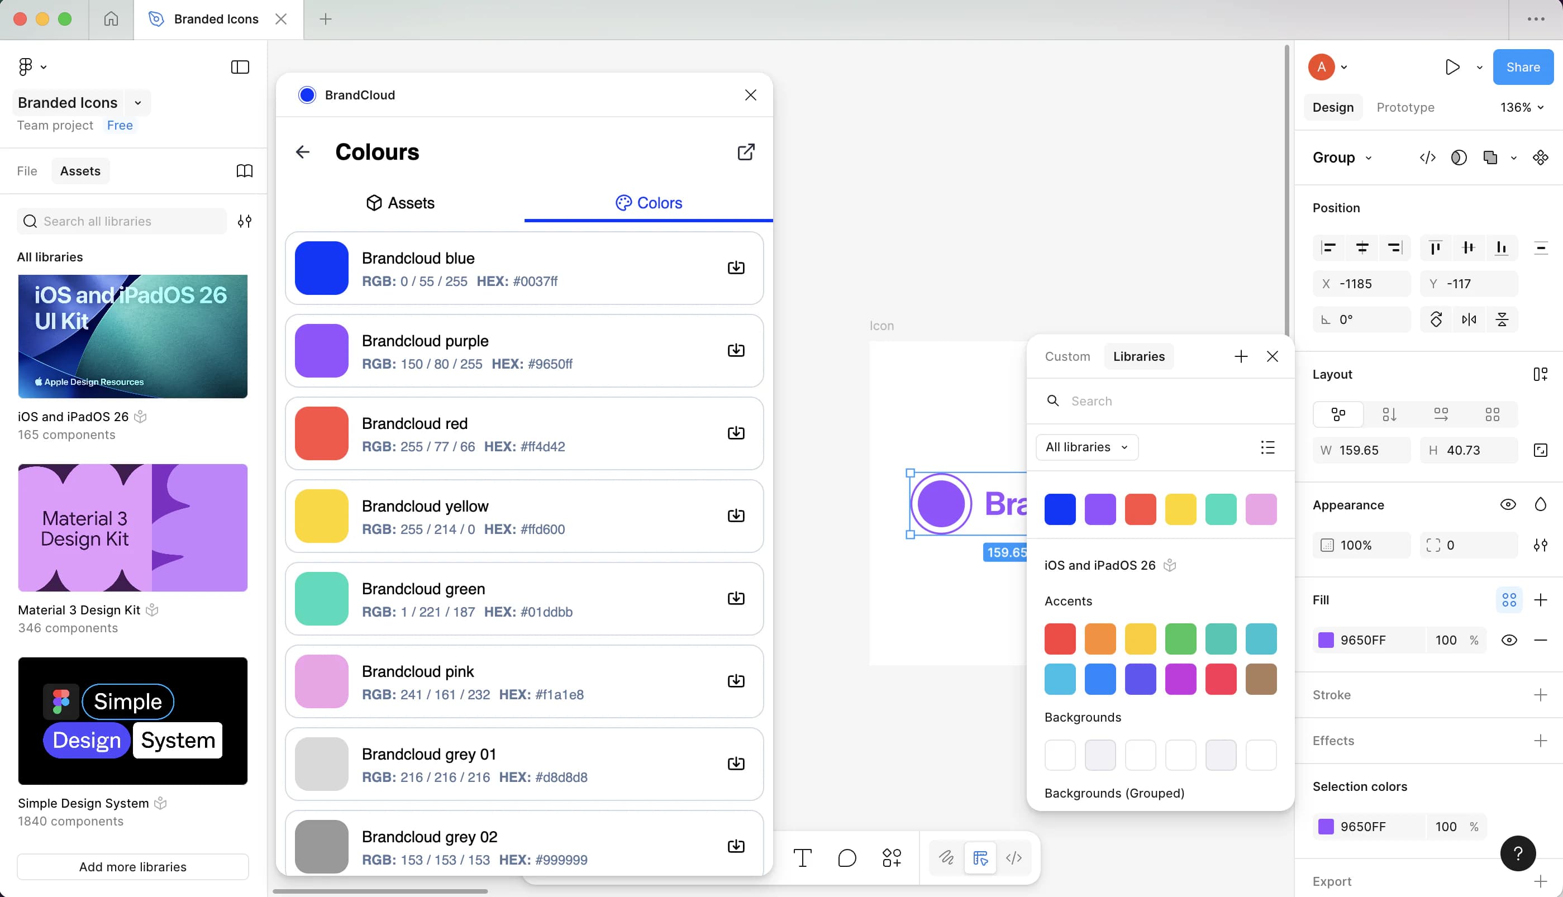Click Add more libraries button
Image resolution: width=1563 pixels, height=897 pixels.
[x=133, y=866]
